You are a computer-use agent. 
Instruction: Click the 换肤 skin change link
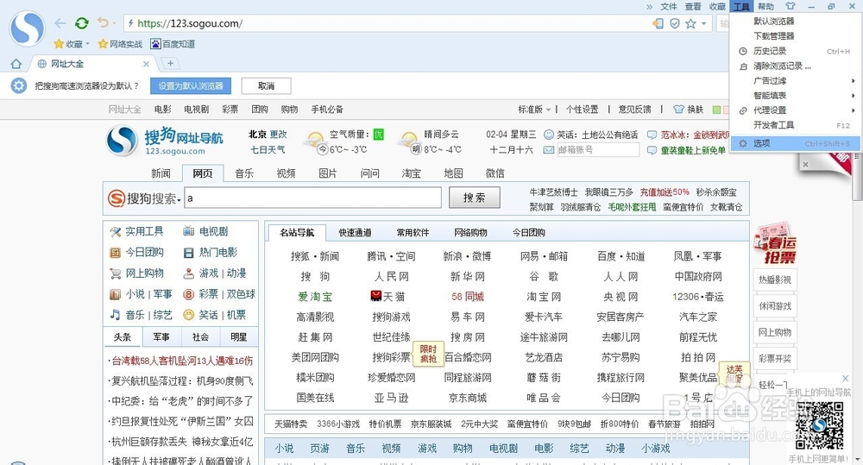(x=689, y=110)
